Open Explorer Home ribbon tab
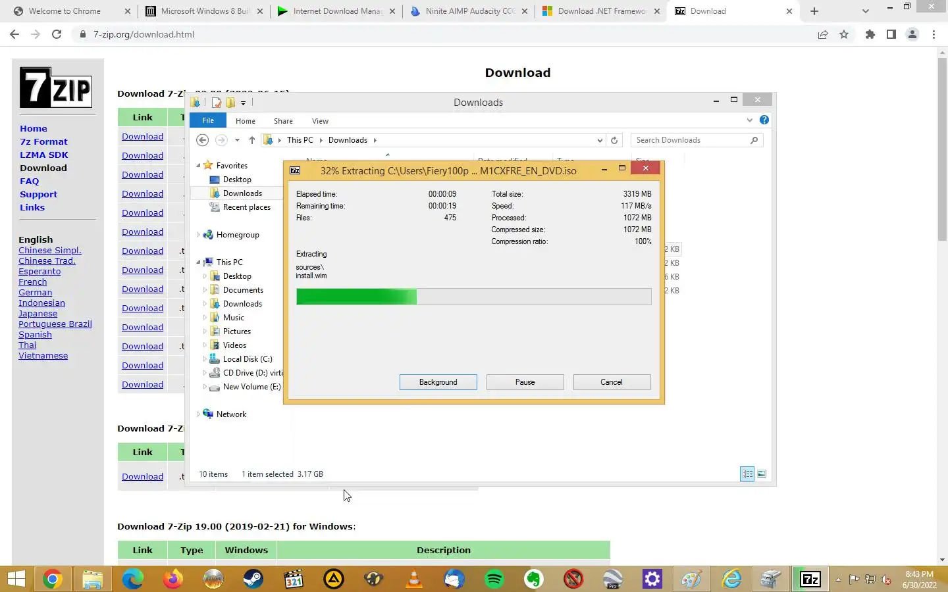 [x=246, y=121]
